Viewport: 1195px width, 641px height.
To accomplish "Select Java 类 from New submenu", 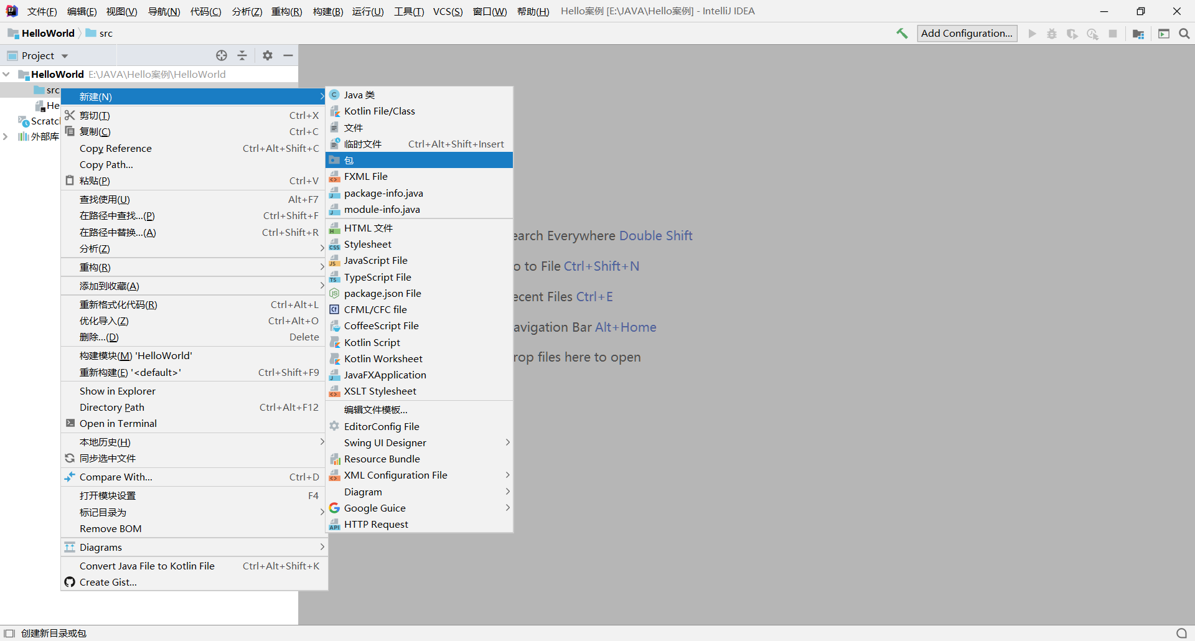I will point(419,95).
